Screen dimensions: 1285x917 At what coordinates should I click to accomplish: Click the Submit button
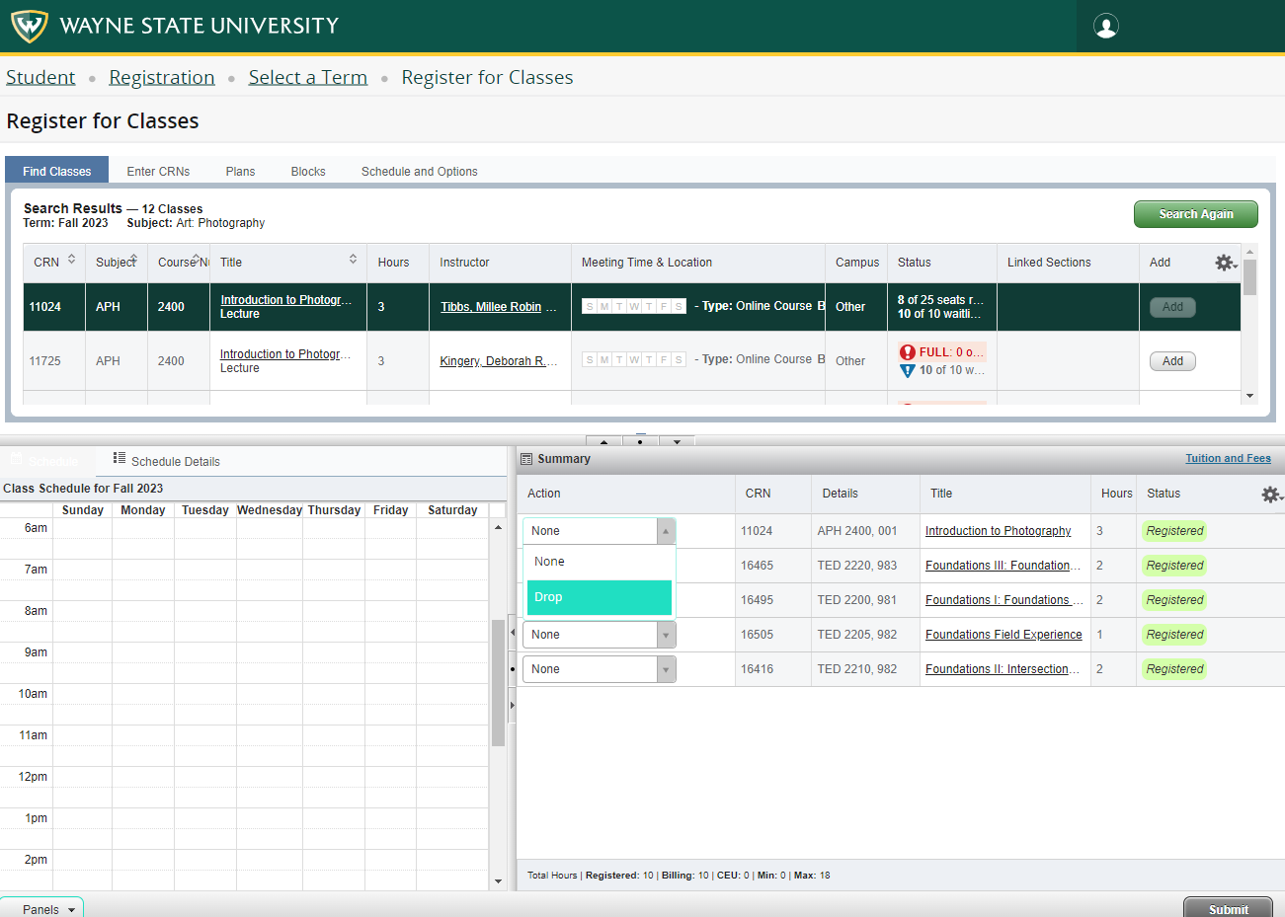pos(1228,908)
